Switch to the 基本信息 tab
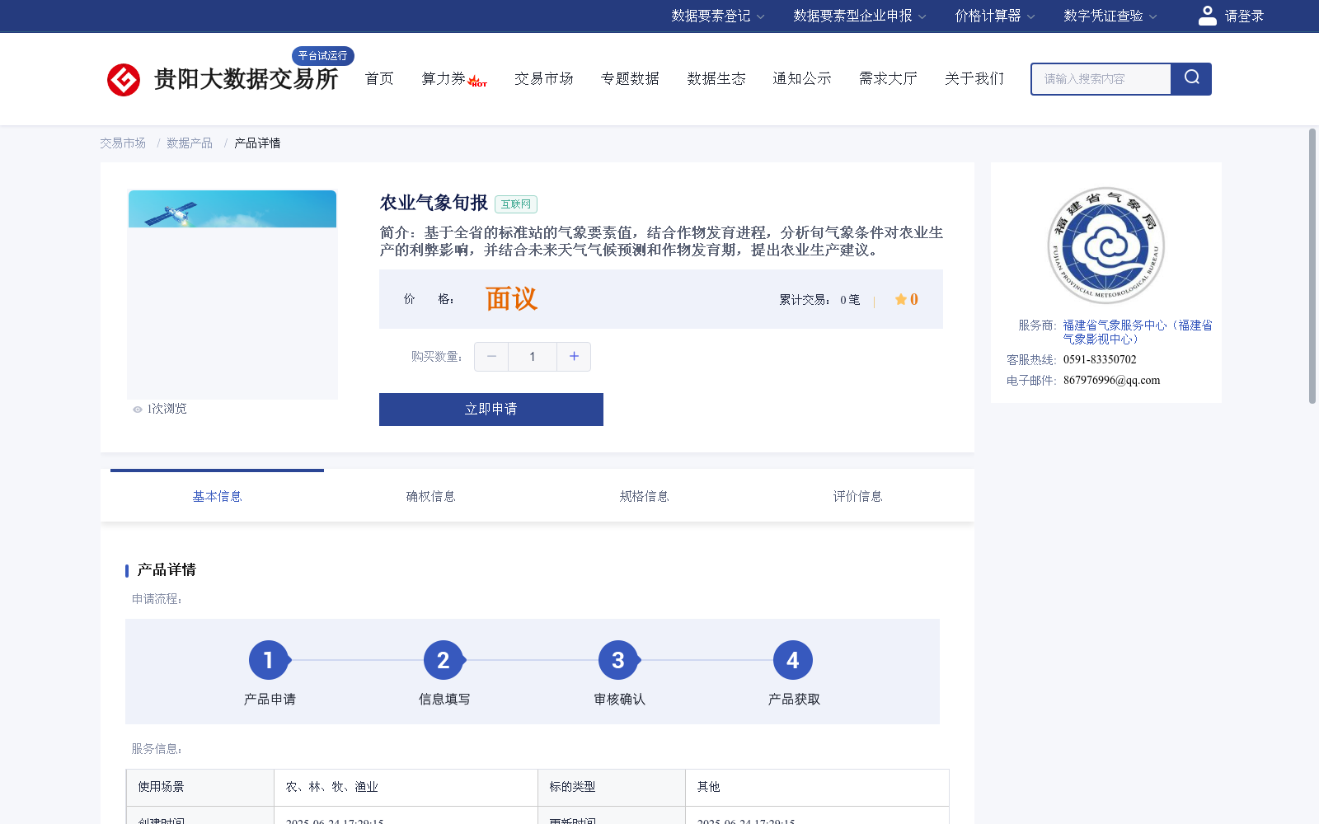 coord(217,496)
